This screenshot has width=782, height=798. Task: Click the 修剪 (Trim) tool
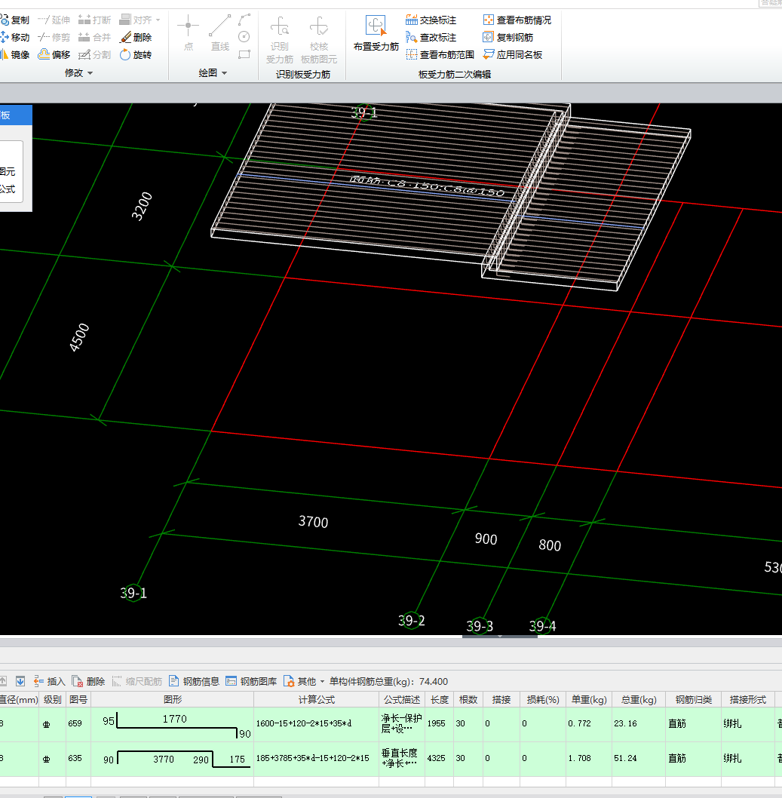[x=54, y=37]
